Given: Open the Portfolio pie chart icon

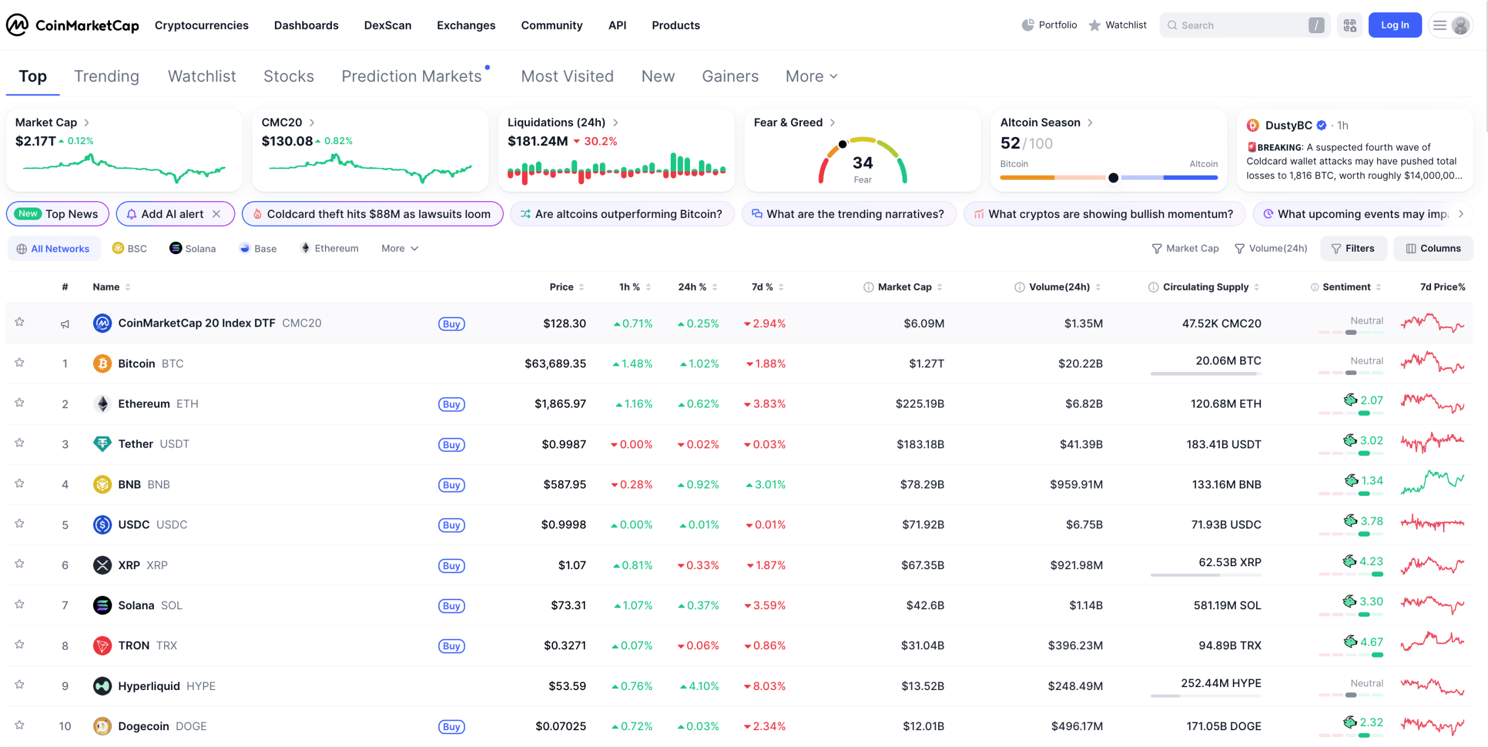Looking at the screenshot, I should point(1028,25).
